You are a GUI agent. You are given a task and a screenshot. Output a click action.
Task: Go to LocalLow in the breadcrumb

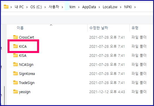point(110,7)
